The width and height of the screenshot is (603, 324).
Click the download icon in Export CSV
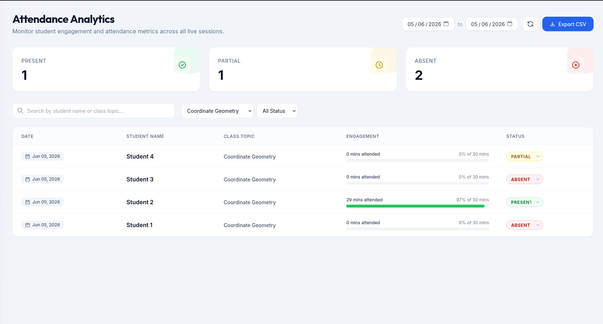point(553,24)
